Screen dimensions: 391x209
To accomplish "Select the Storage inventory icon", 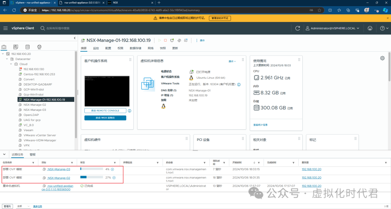I will pyautogui.click(x=28, y=47).
